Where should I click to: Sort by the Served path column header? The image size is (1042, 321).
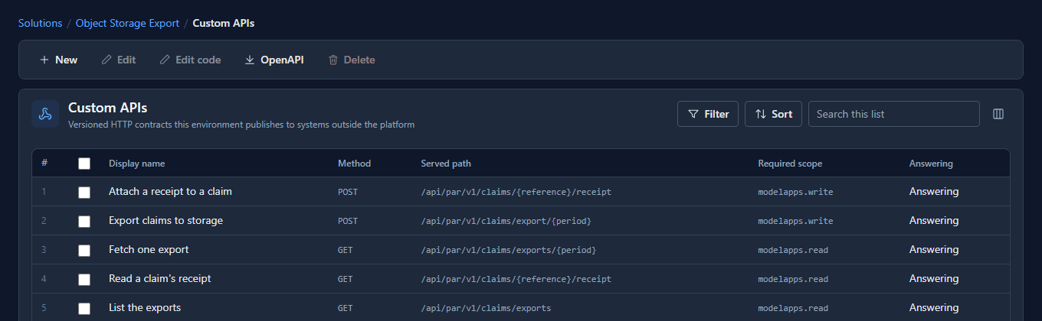pyautogui.click(x=446, y=164)
